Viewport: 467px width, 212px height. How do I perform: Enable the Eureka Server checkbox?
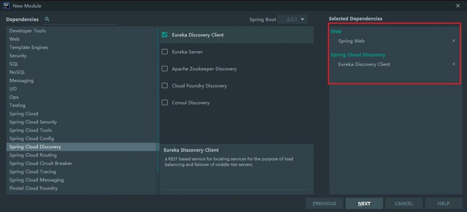(x=165, y=52)
